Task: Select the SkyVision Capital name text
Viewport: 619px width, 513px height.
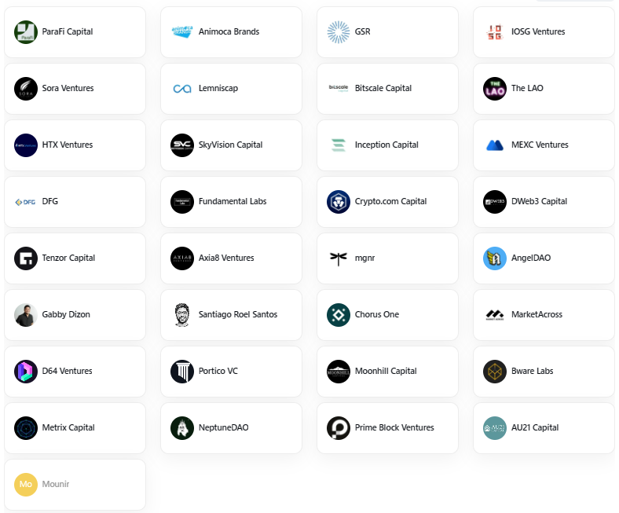Action: pyautogui.click(x=230, y=145)
